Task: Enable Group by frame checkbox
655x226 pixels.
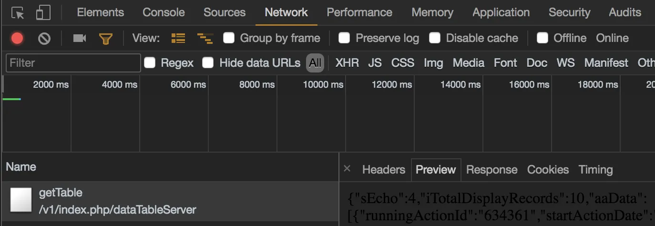Action: [229, 38]
